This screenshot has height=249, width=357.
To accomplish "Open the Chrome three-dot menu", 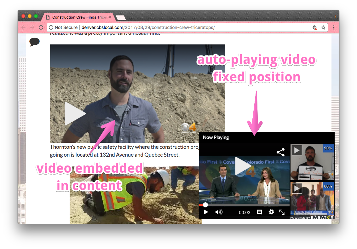I will [x=334, y=27].
